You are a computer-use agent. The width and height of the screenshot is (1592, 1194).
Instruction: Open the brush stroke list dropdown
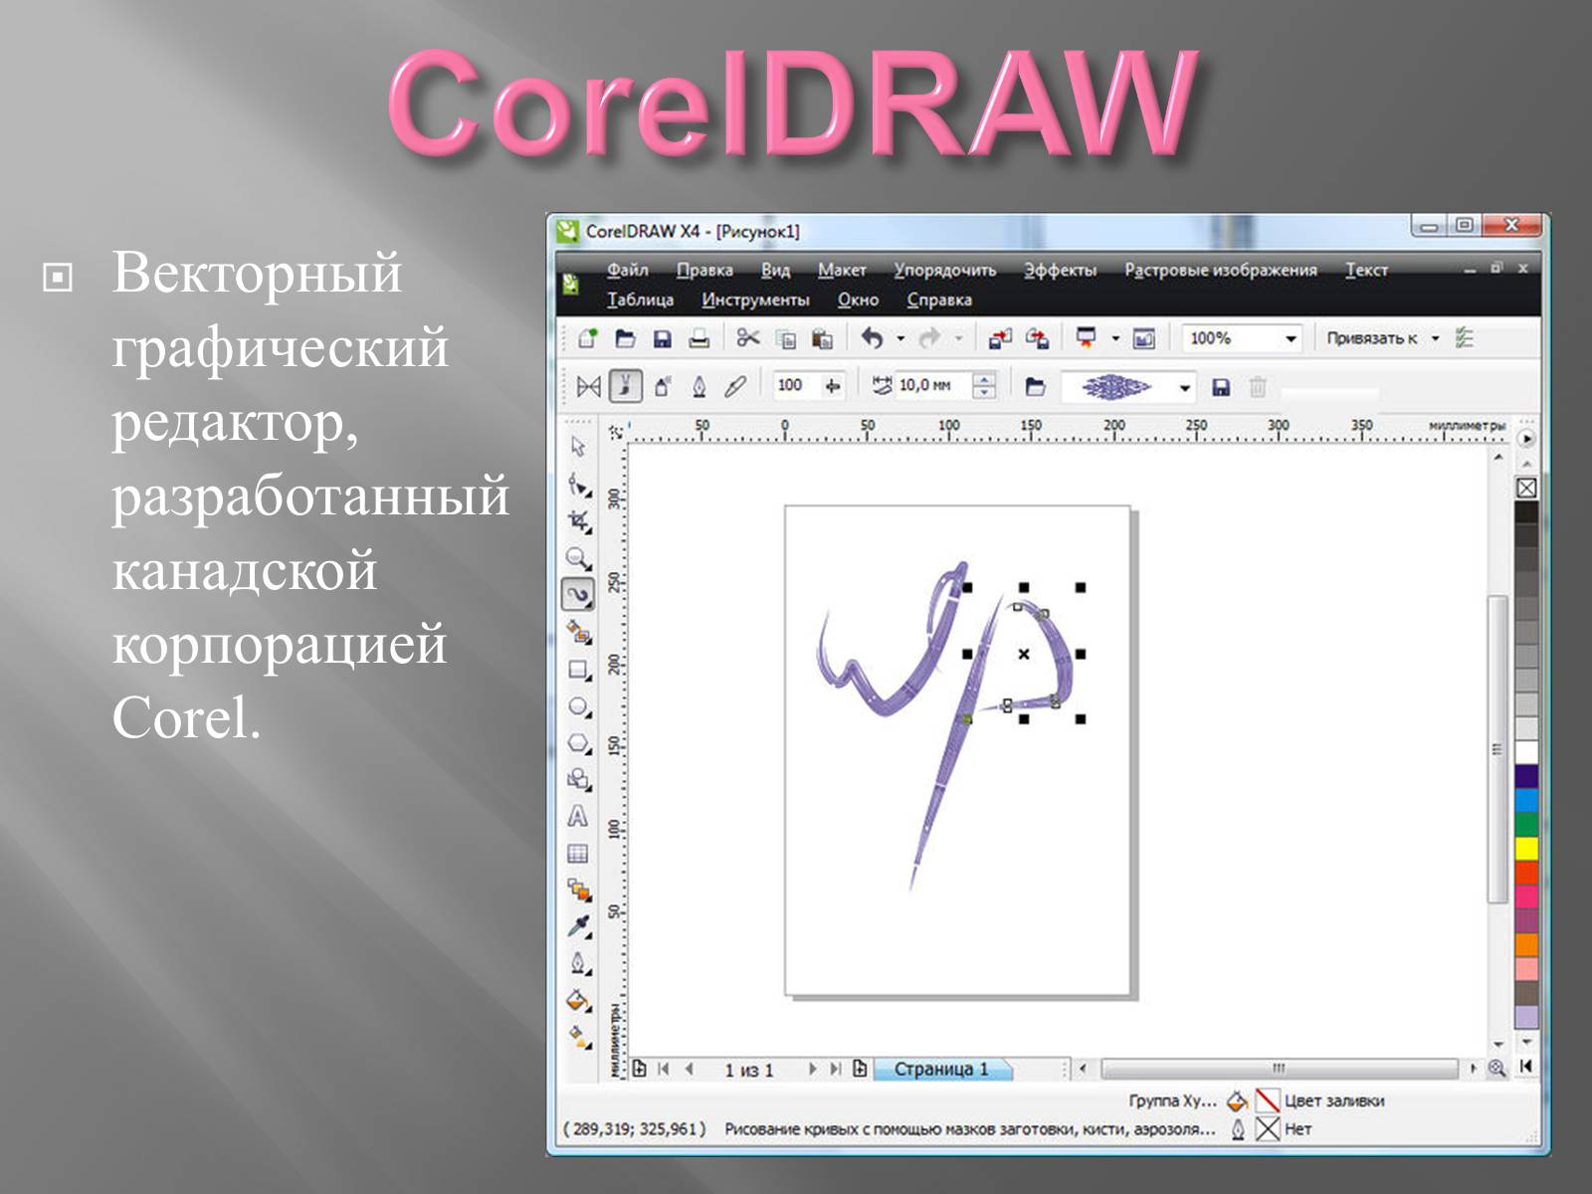point(1185,388)
